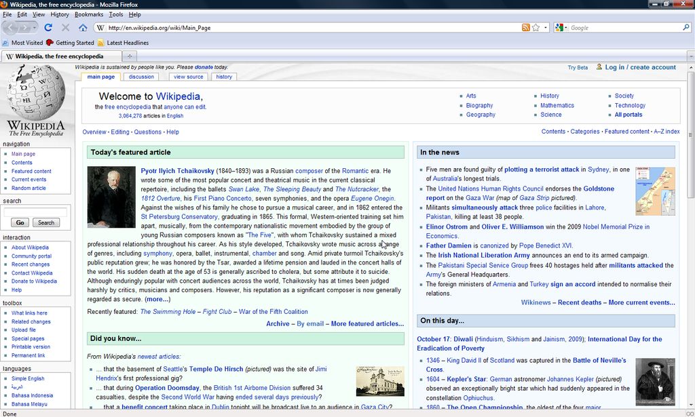
Task: Click into the Google search box
Action: tap(625, 27)
